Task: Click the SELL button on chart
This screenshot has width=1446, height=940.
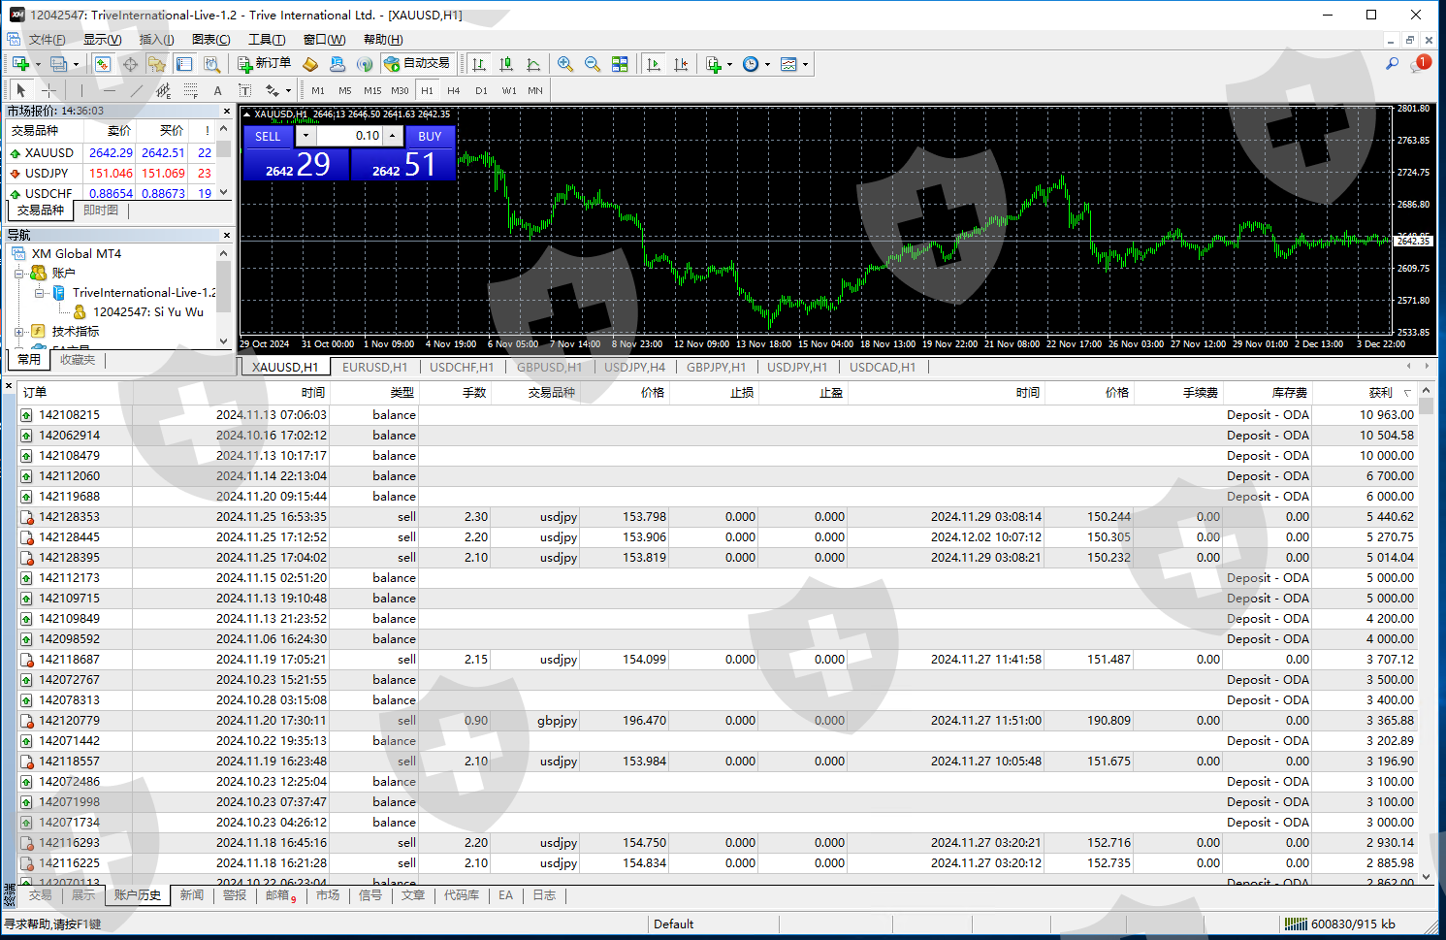Action: 268,137
